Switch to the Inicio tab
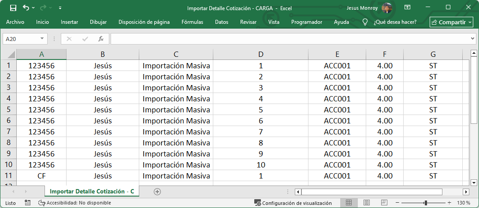 coord(42,22)
